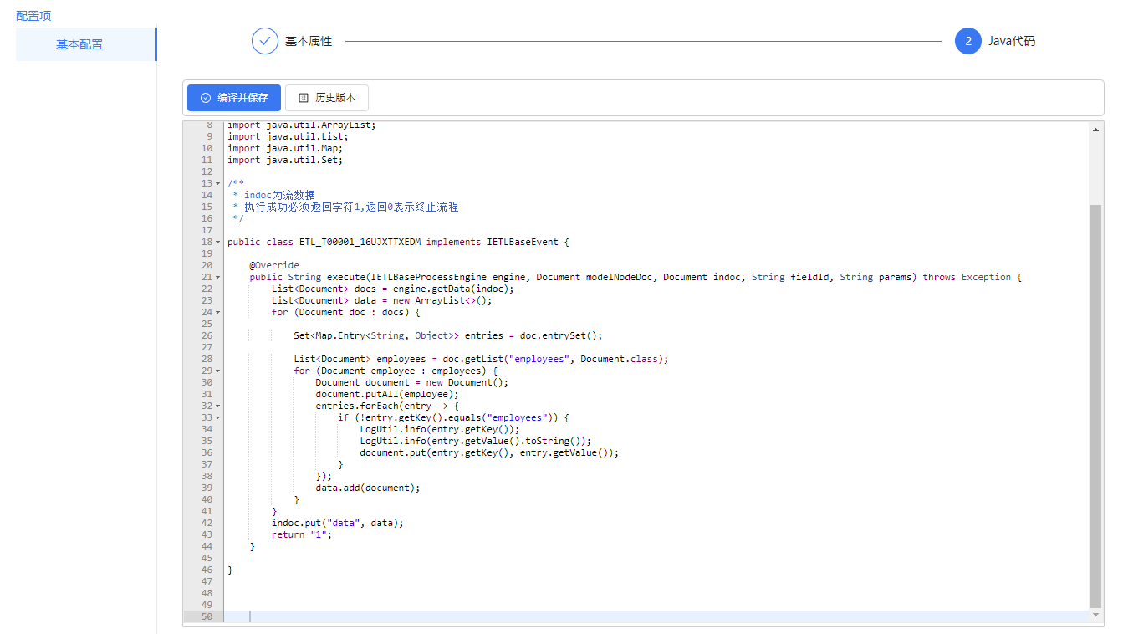
Task: Click the @Override annotation text
Action: point(274,265)
